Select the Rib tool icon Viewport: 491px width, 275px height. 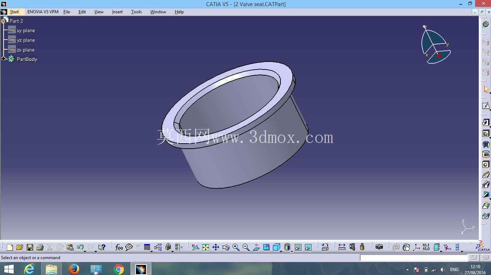point(486,175)
